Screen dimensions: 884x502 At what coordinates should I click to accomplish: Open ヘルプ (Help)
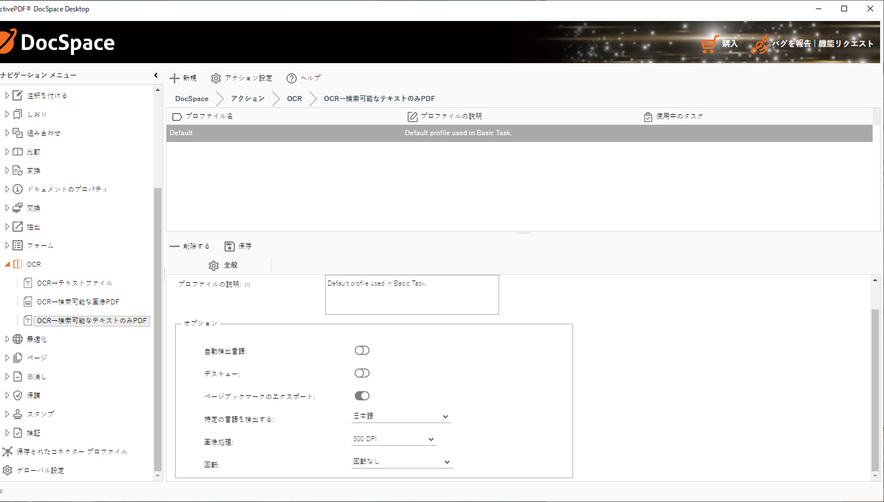304,78
